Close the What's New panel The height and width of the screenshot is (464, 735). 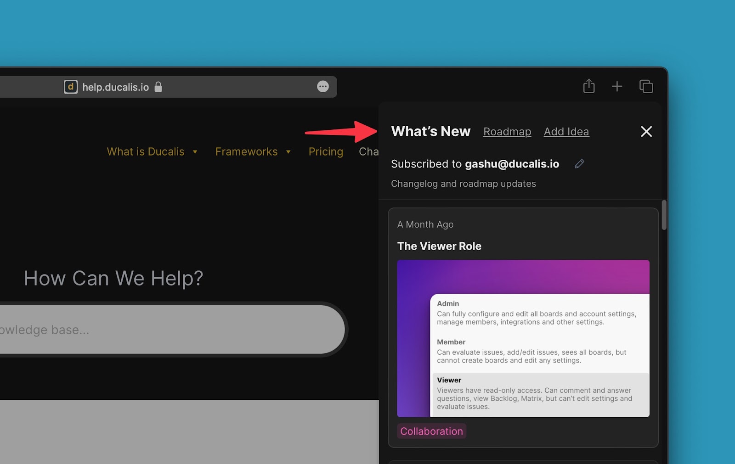point(646,132)
